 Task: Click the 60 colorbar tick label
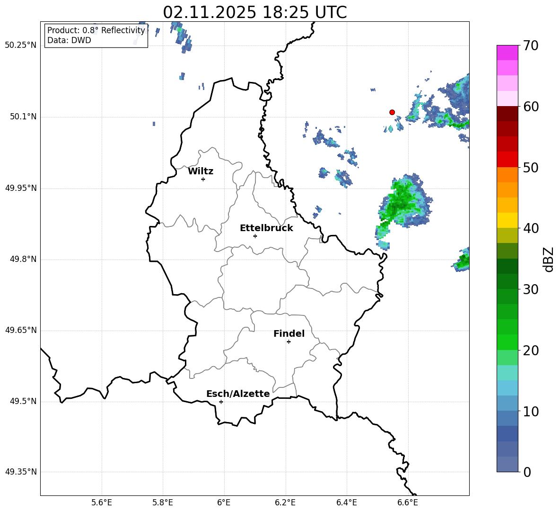click(531, 107)
